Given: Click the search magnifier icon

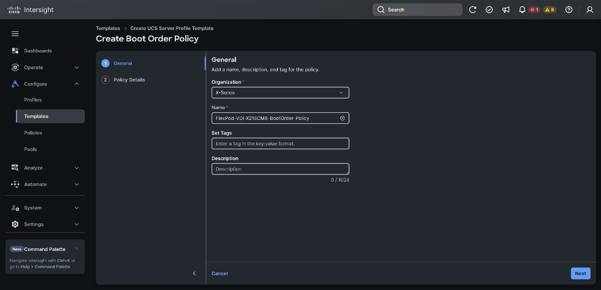Looking at the screenshot, I should click(x=380, y=9).
